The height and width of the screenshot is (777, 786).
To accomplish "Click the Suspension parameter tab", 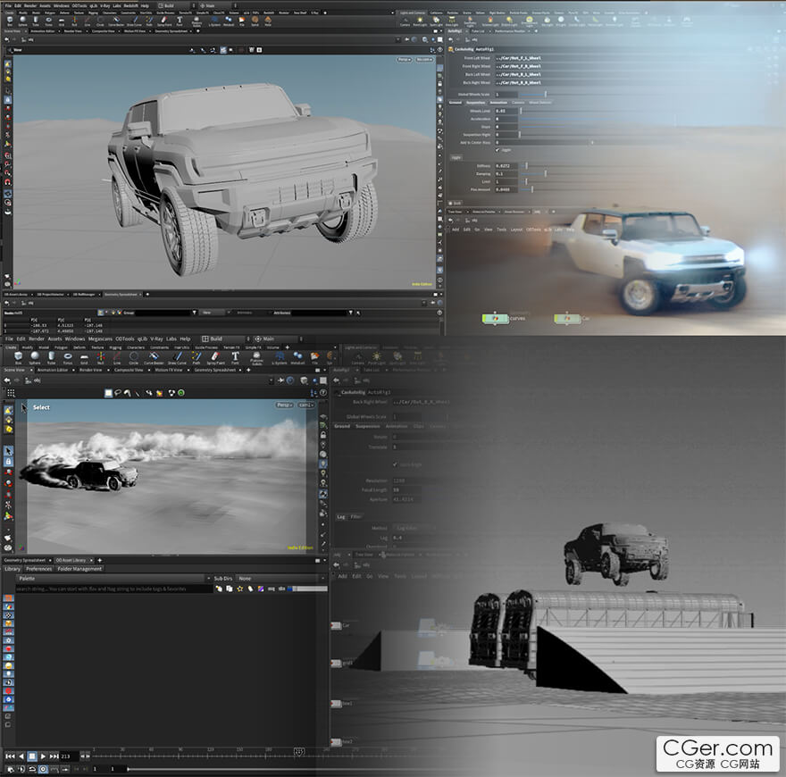I will pyautogui.click(x=476, y=103).
